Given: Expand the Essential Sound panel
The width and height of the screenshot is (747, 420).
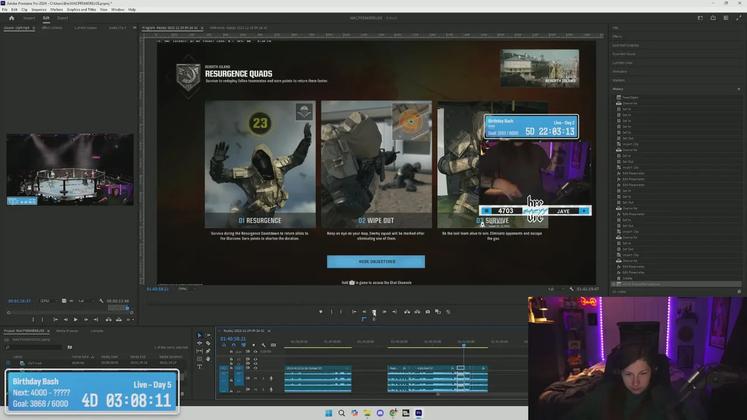Looking at the screenshot, I should (624, 54).
